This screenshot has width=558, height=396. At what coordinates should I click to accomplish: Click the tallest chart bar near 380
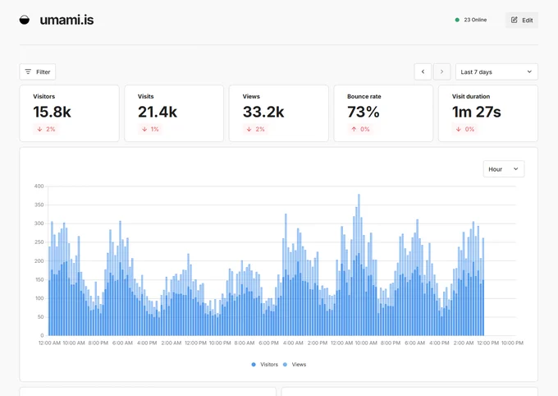pyautogui.click(x=359, y=265)
